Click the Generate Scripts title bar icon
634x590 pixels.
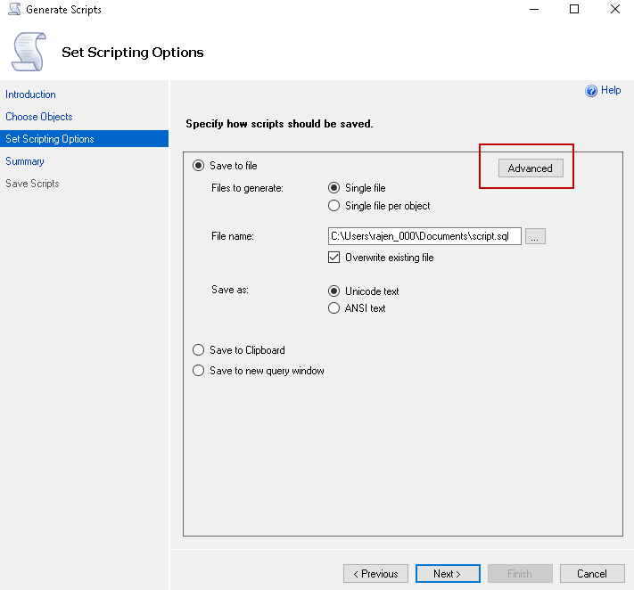pyautogui.click(x=13, y=10)
